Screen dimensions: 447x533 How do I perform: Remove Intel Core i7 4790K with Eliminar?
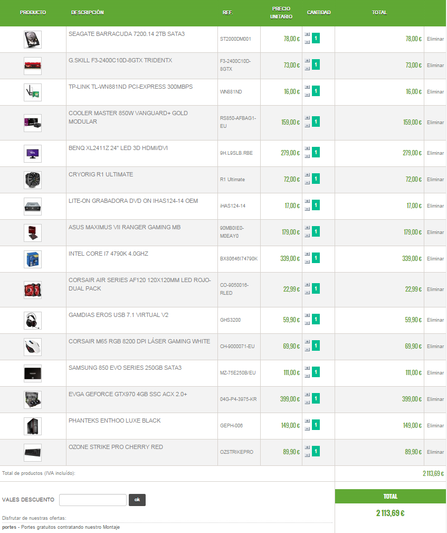(435, 259)
